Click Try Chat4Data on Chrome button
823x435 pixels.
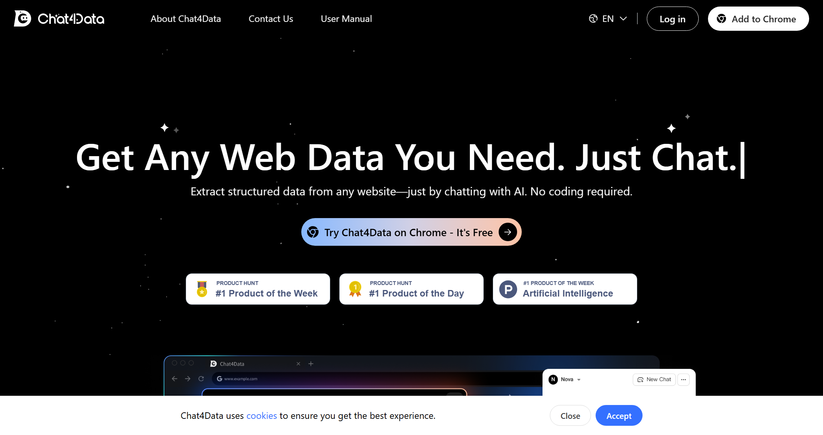(x=411, y=232)
